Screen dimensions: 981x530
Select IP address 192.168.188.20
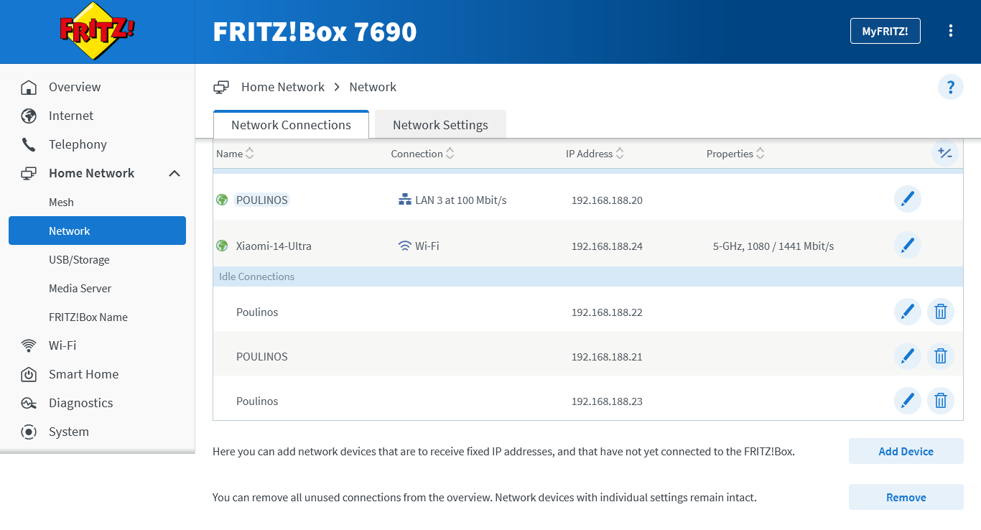[607, 200]
